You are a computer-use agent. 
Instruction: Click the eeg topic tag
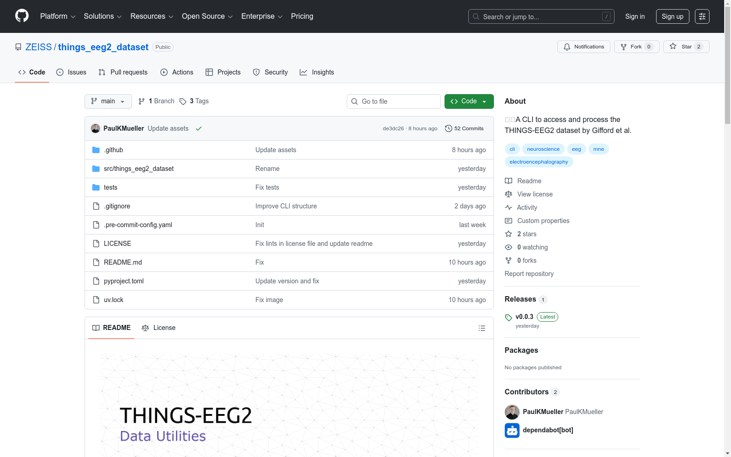[x=577, y=149]
